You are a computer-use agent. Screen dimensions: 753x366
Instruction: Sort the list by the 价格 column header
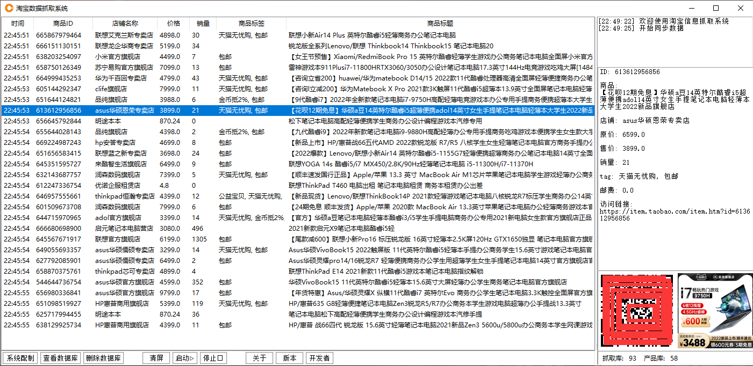click(174, 24)
